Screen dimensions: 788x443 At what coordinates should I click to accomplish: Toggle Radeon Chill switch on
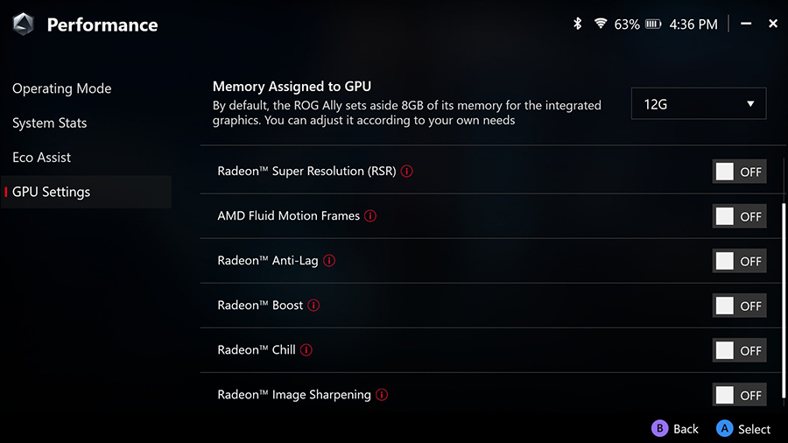[739, 350]
